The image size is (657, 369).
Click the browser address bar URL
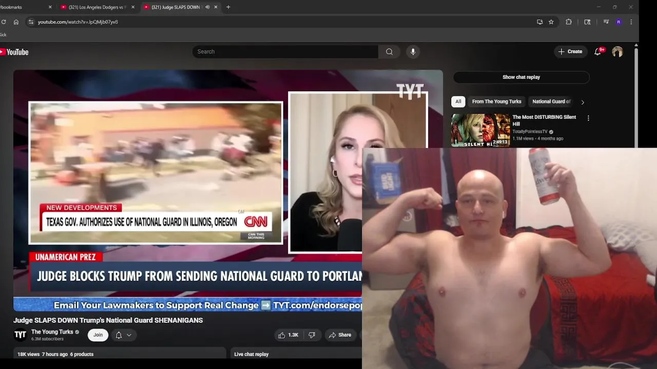(78, 22)
